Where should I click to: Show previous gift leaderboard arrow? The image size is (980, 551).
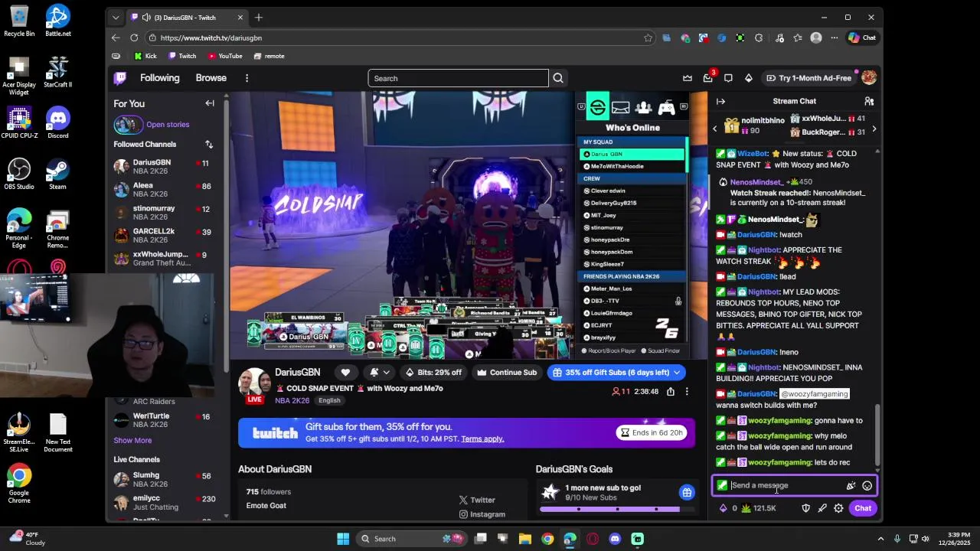(715, 129)
